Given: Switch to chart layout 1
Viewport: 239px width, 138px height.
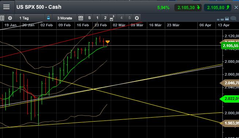Looking at the screenshot, I should (98, 18).
